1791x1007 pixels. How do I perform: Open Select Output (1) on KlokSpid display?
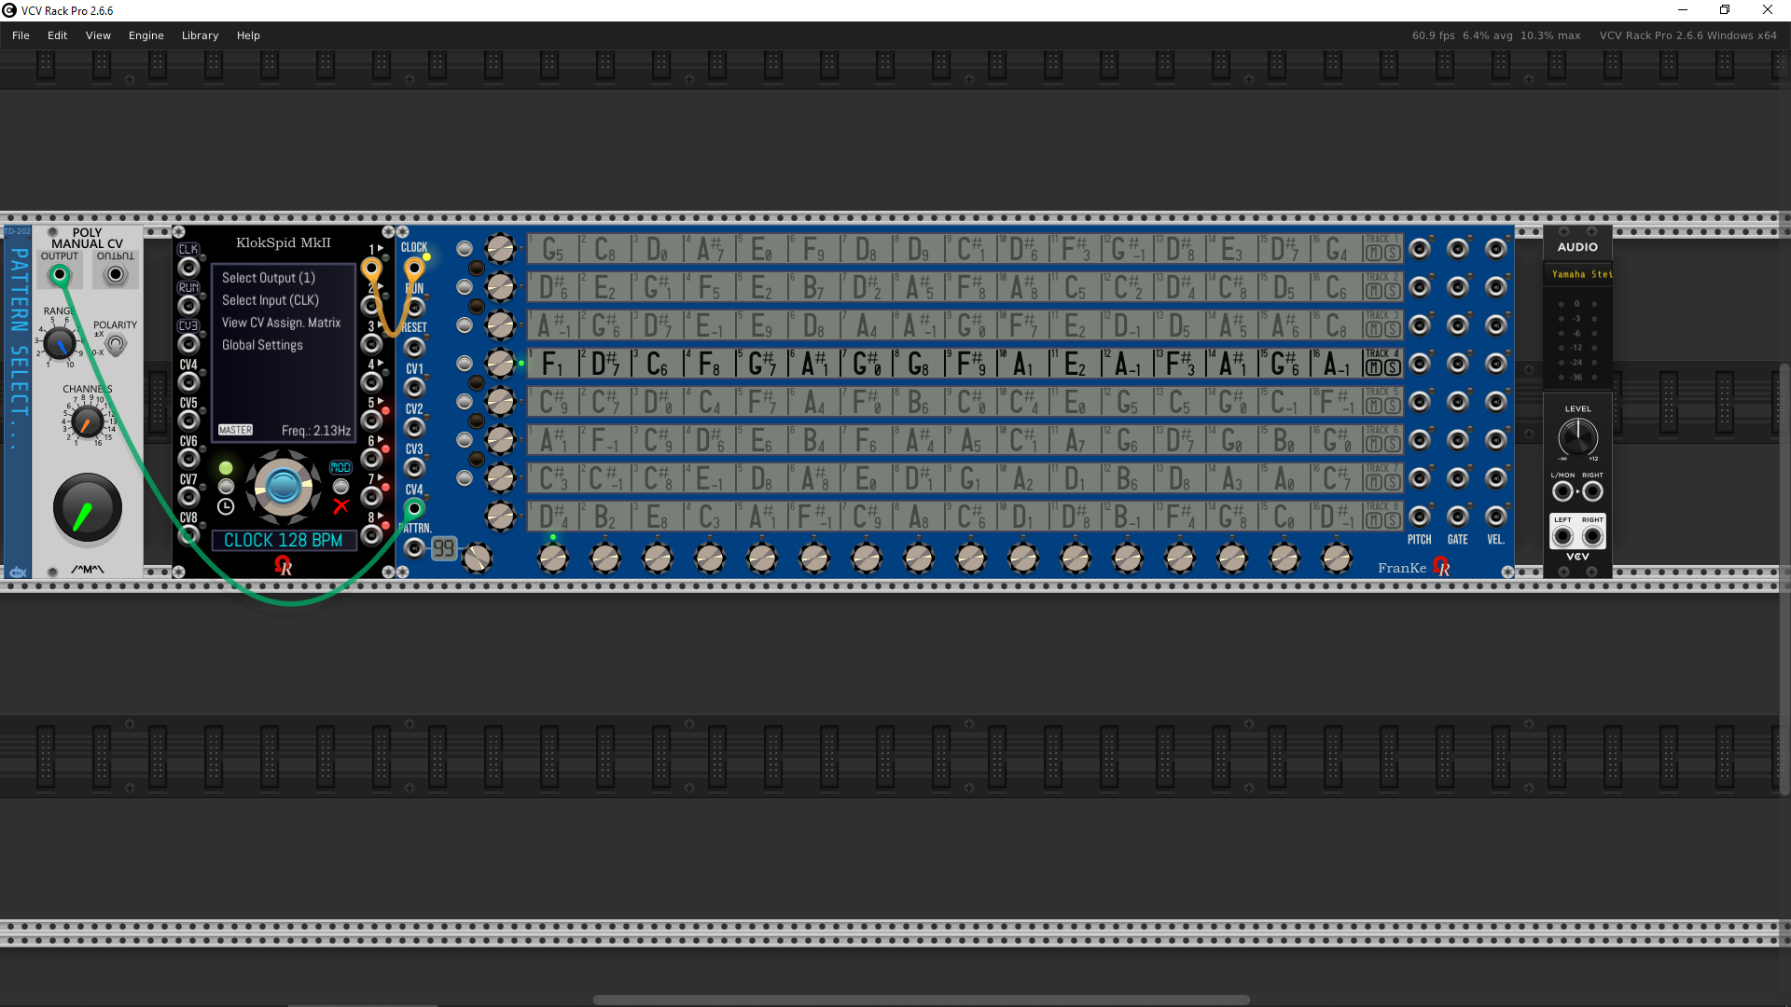pyautogui.click(x=269, y=278)
